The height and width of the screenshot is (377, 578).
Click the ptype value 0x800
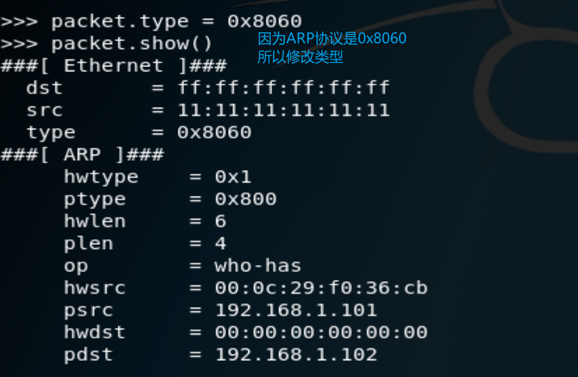(x=246, y=199)
